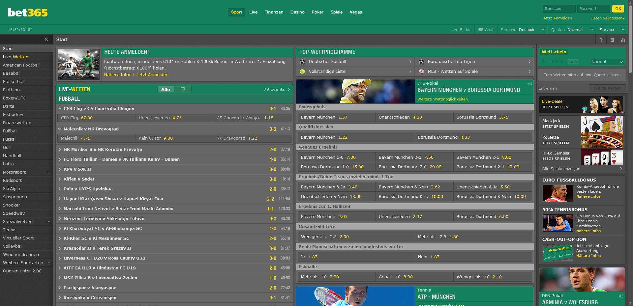Open American Football in the sidebar
633x306 pixels.
tap(26, 65)
